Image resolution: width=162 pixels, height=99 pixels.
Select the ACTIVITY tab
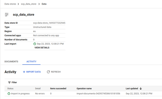31,62
